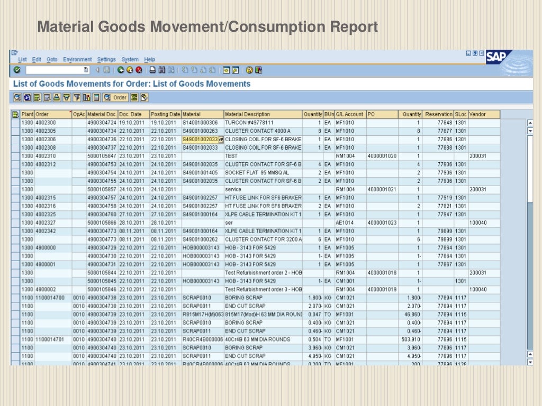Click the Set Filter funnel icon
Screen dimensions: 542x406
pyautogui.click(x=77, y=97)
